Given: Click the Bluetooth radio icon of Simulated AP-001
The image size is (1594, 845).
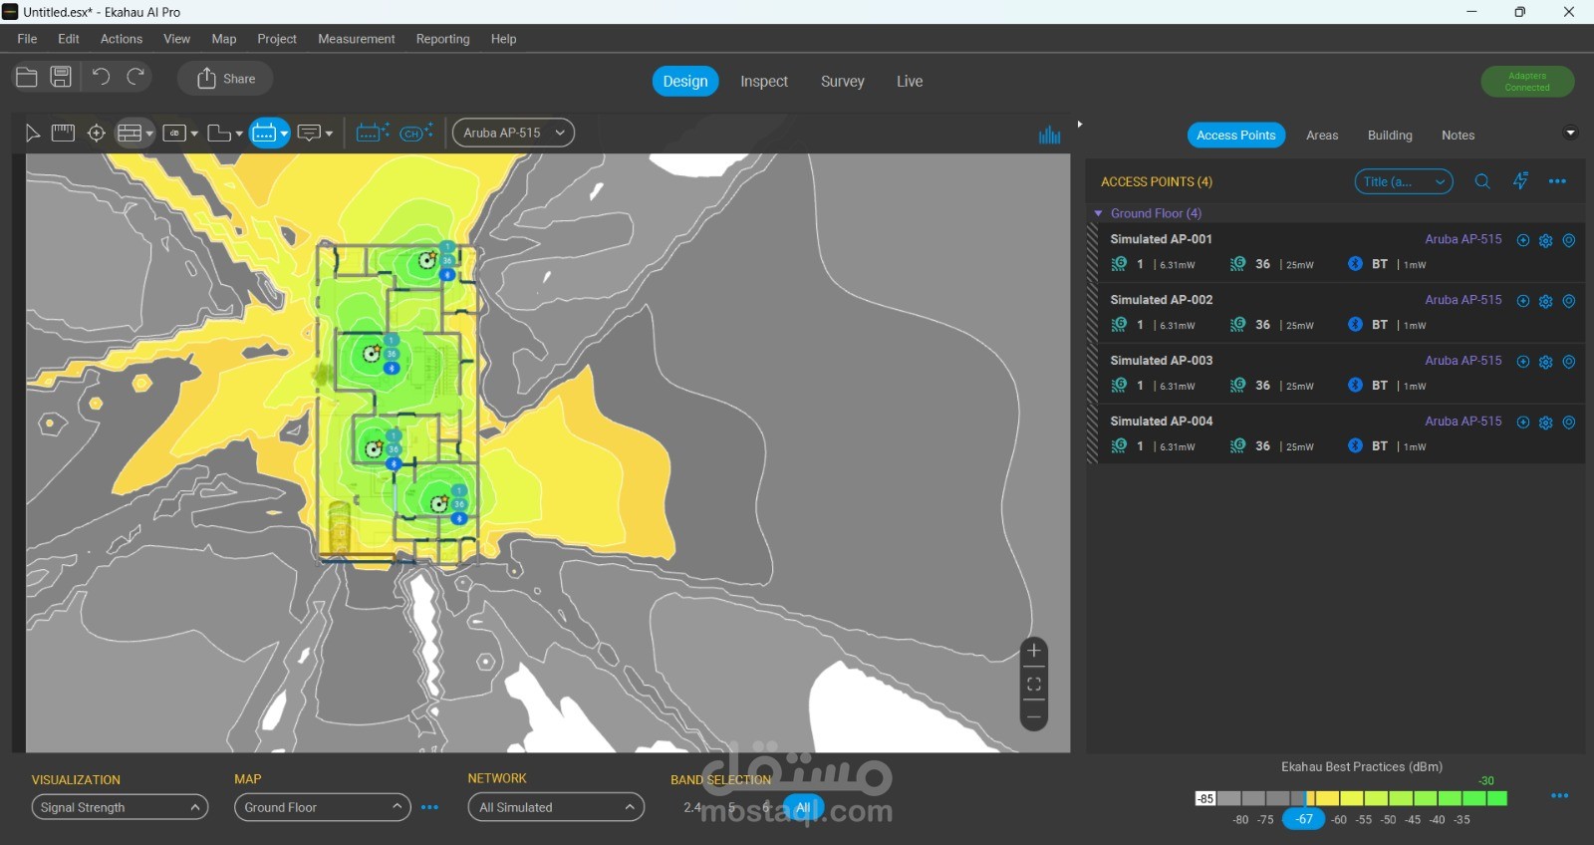Looking at the screenshot, I should point(1355,264).
